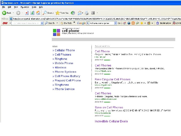Open the sponsored Cell Phone heading link
Viewport: 181px width, 136px height.
102,51
